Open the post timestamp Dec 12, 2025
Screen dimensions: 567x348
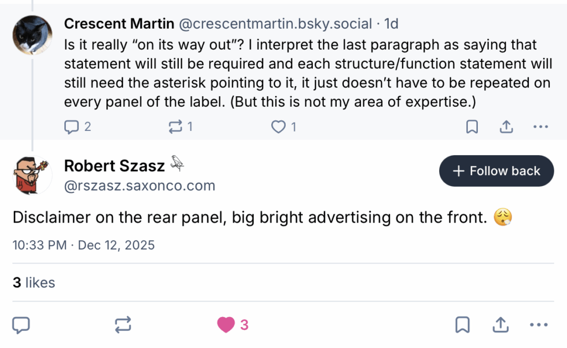pos(84,245)
